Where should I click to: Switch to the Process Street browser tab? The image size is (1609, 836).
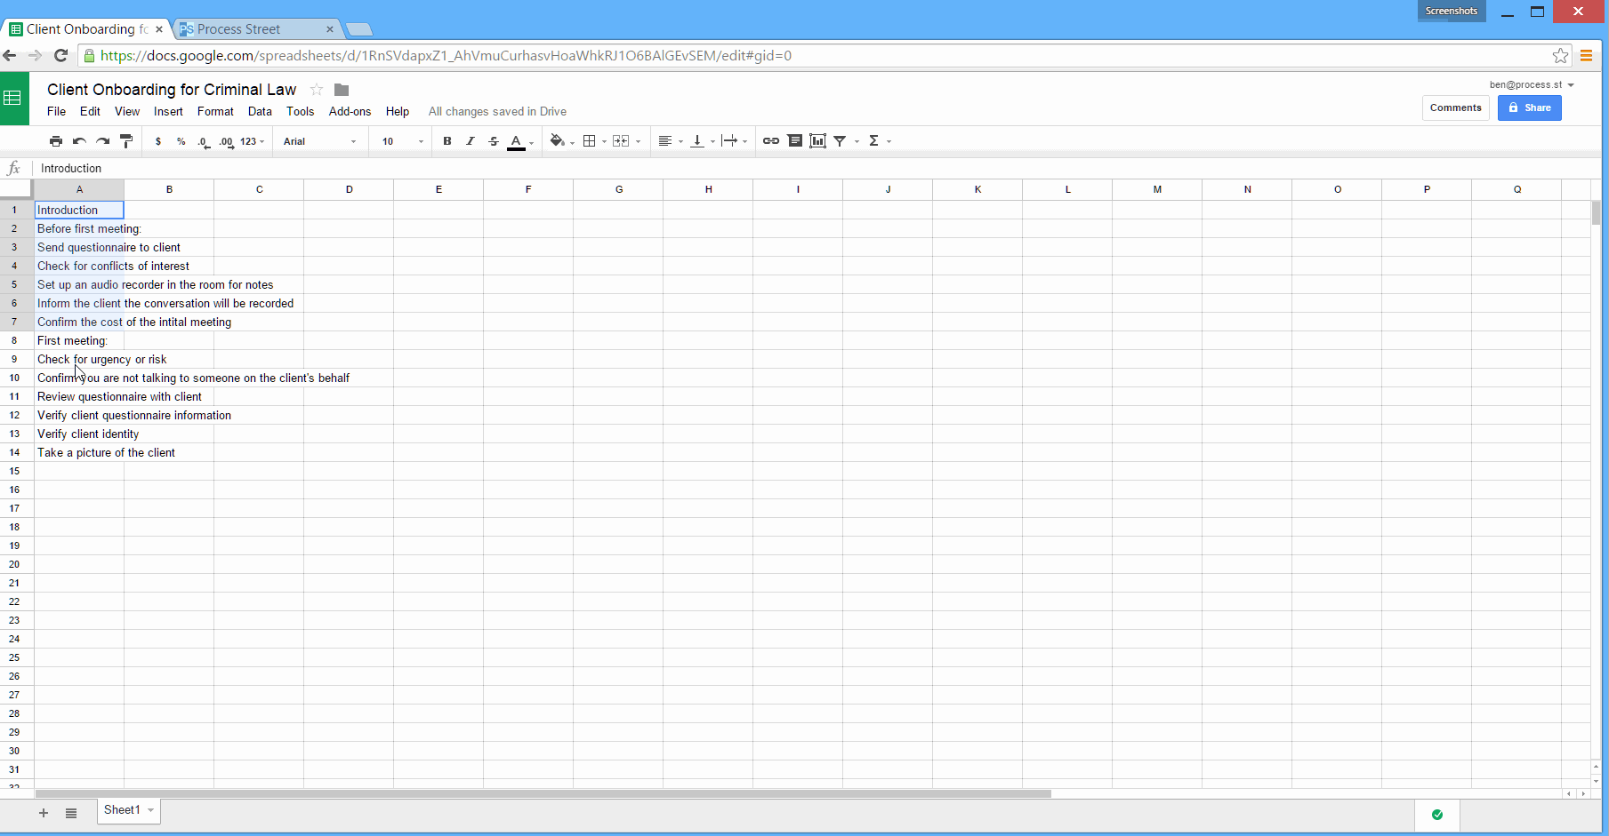click(255, 29)
